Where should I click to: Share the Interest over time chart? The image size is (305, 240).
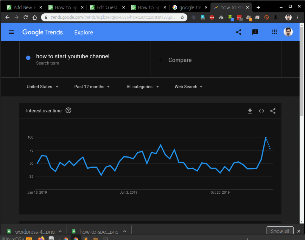tap(273, 111)
